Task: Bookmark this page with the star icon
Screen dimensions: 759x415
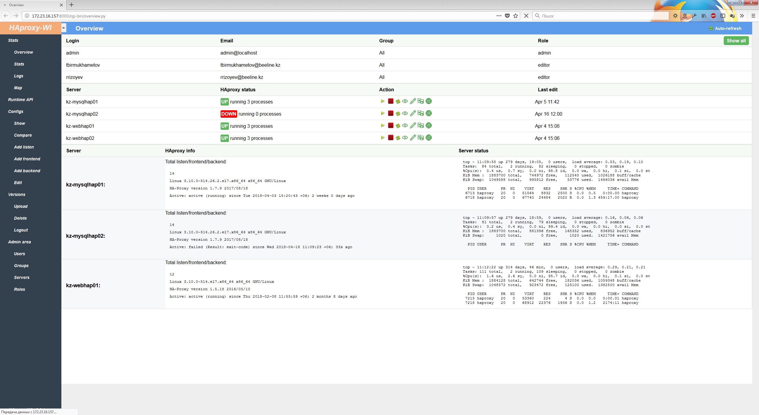Action: tap(516, 16)
